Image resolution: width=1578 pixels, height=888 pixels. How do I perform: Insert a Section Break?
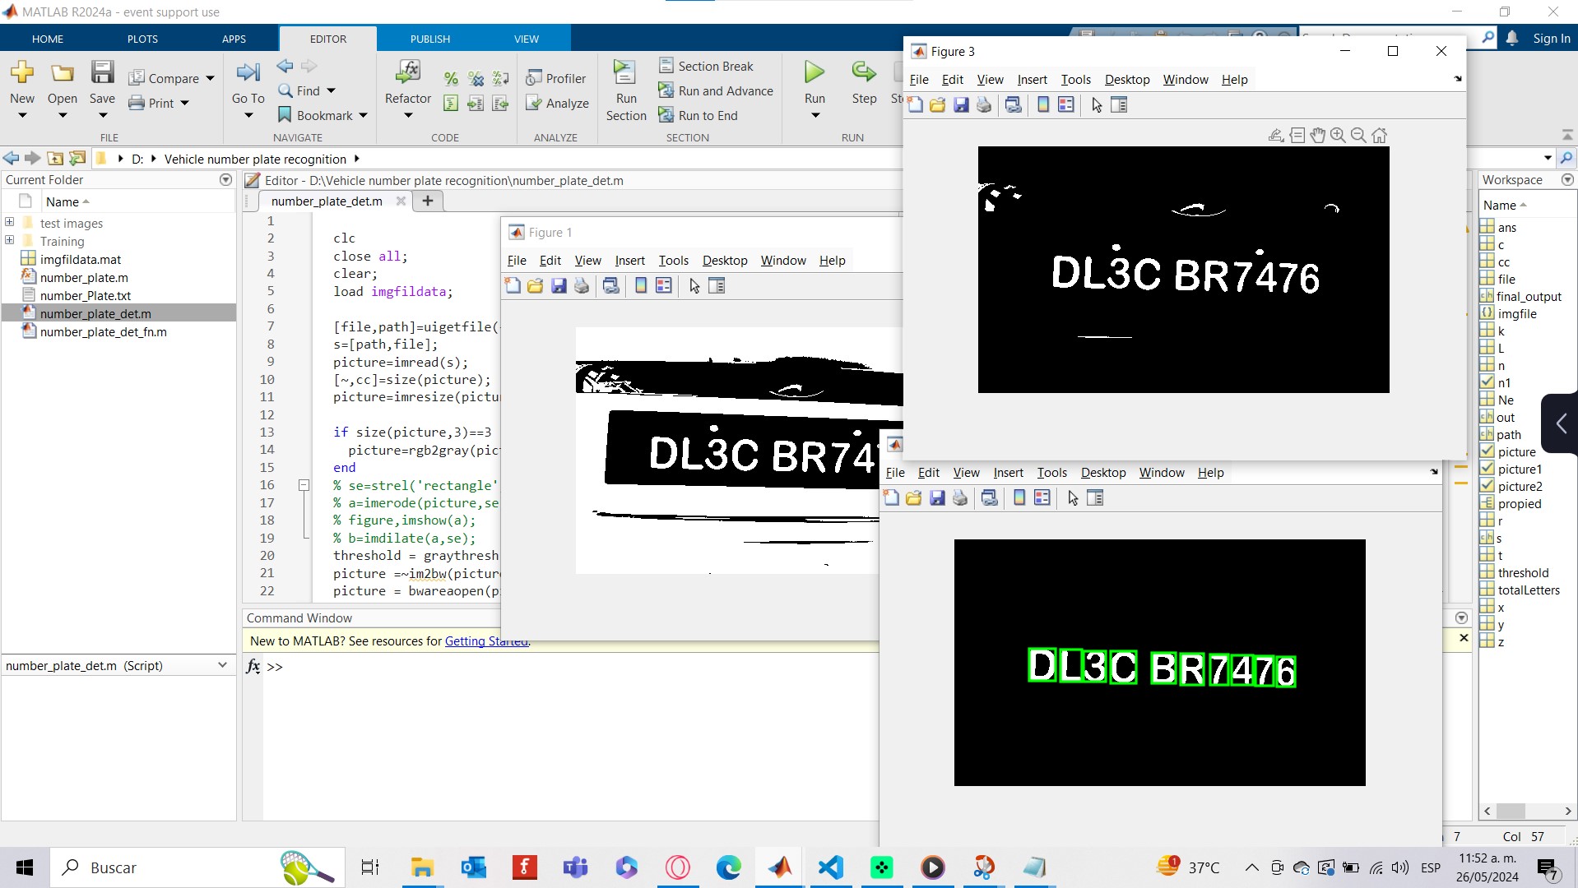click(706, 66)
